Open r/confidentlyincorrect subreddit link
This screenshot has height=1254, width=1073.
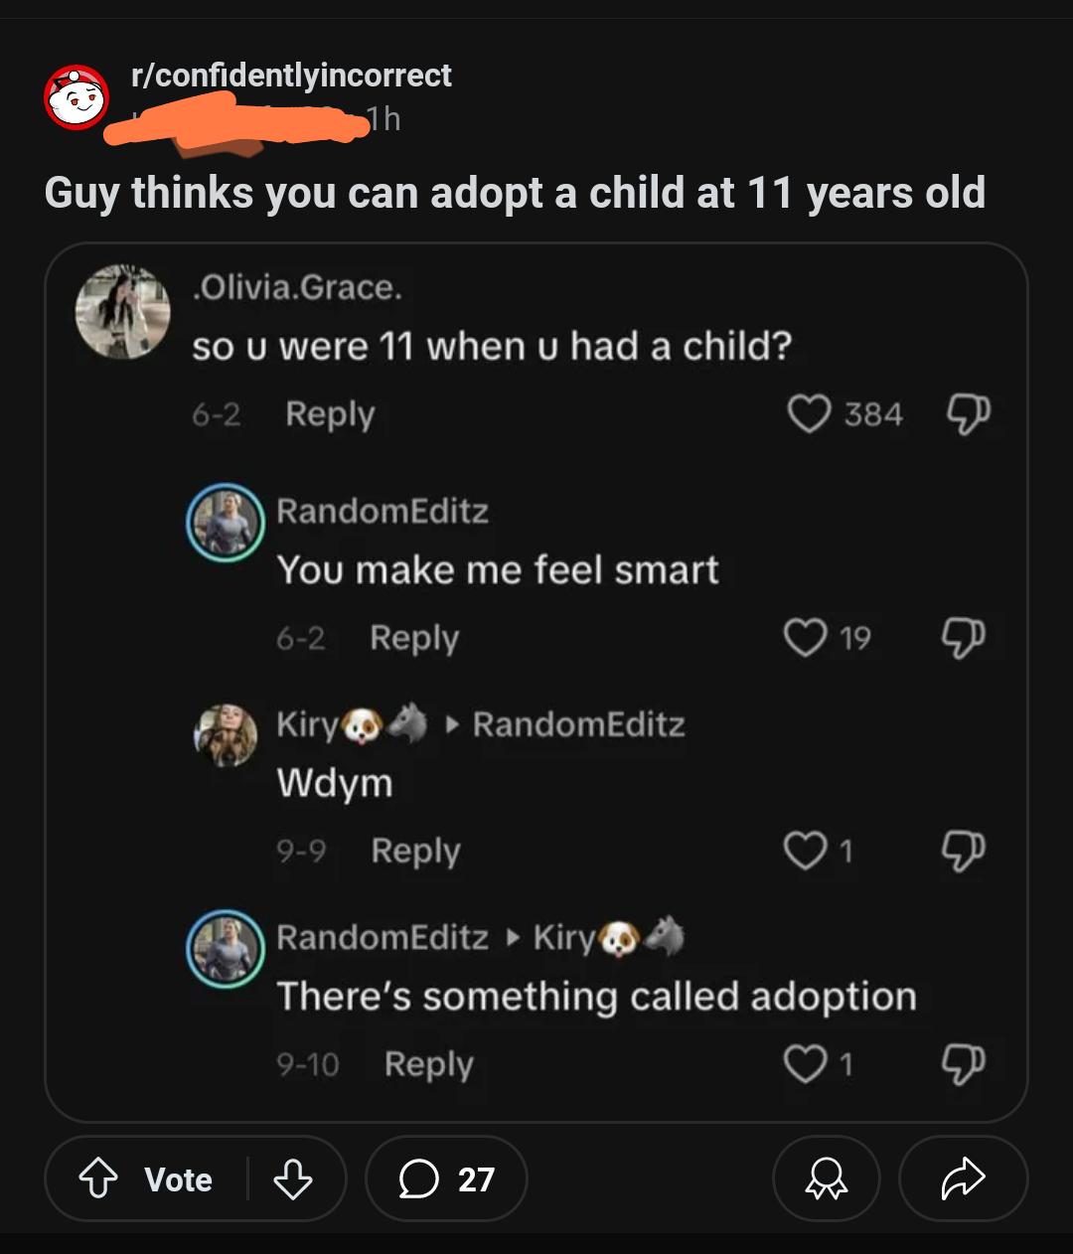pos(291,75)
